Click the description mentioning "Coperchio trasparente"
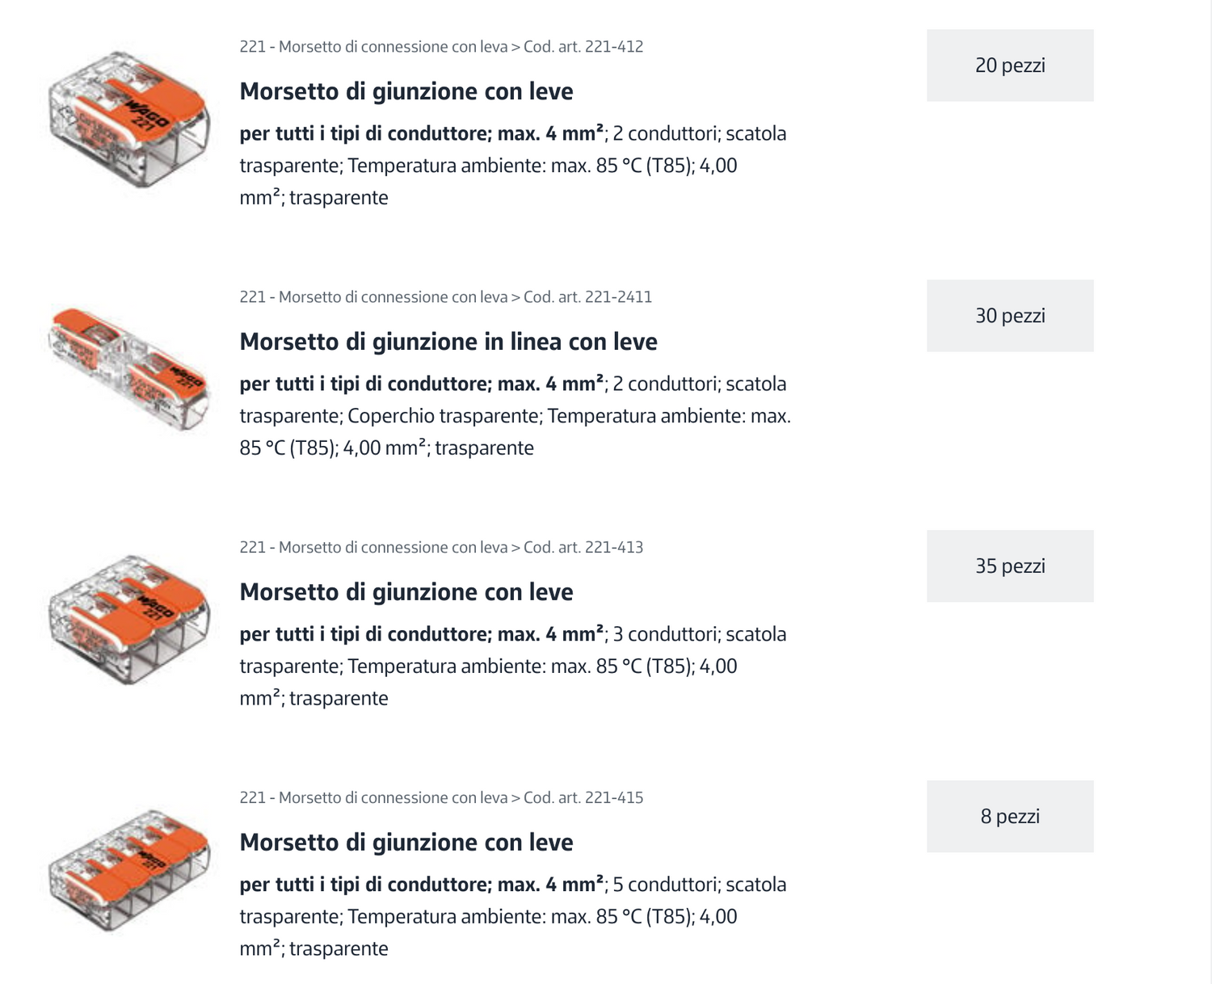The height and width of the screenshot is (984, 1212). coord(515,416)
